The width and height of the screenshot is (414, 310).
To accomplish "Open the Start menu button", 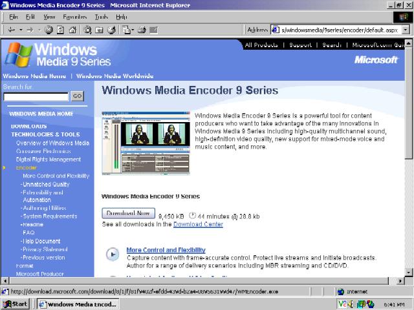I will (16, 304).
